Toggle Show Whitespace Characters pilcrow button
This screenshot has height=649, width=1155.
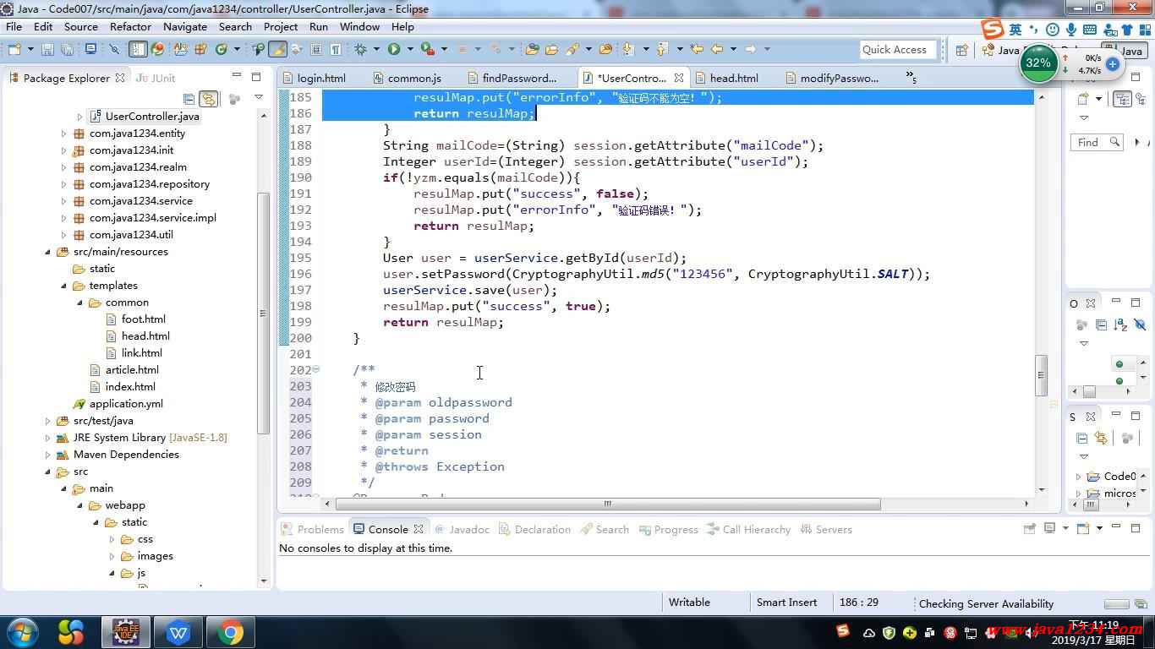click(336, 49)
